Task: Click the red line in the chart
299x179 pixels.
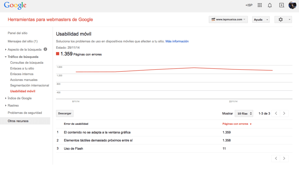Action: [174, 69]
